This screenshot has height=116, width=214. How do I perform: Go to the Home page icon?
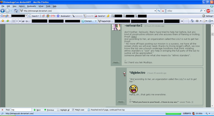16,11
